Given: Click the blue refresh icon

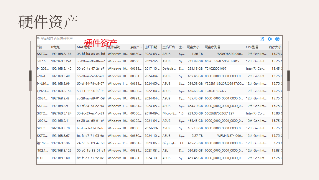Looking at the screenshot, I should (x=277, y=39).
